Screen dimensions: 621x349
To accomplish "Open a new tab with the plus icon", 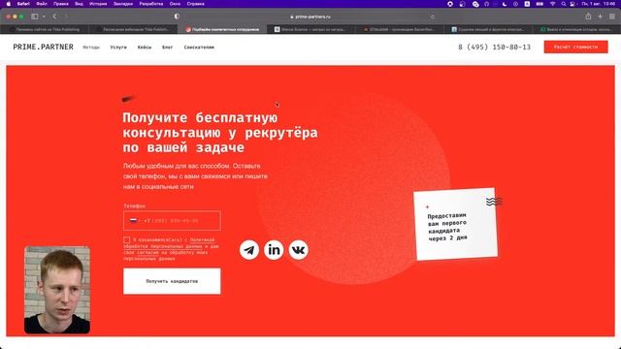I will [x=600, y=16].
